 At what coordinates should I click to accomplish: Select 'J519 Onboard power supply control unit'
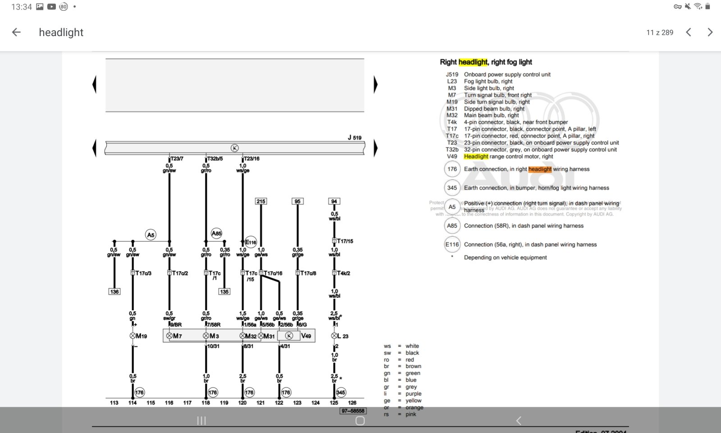(x=498, y=74)
